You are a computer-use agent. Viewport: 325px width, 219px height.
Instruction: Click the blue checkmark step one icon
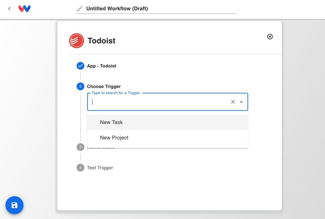click(80, 66)
